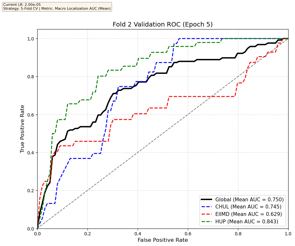The image size is (295, 246).
Task: Click the 0.8 tick label on y-axis
Action: click(31, 77)
